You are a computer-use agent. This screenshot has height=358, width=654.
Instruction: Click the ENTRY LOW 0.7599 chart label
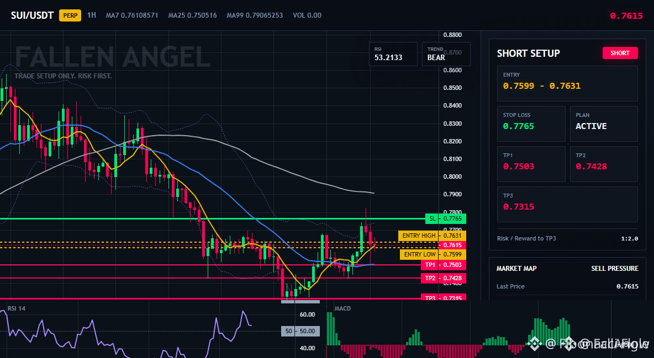click(433, 254)
